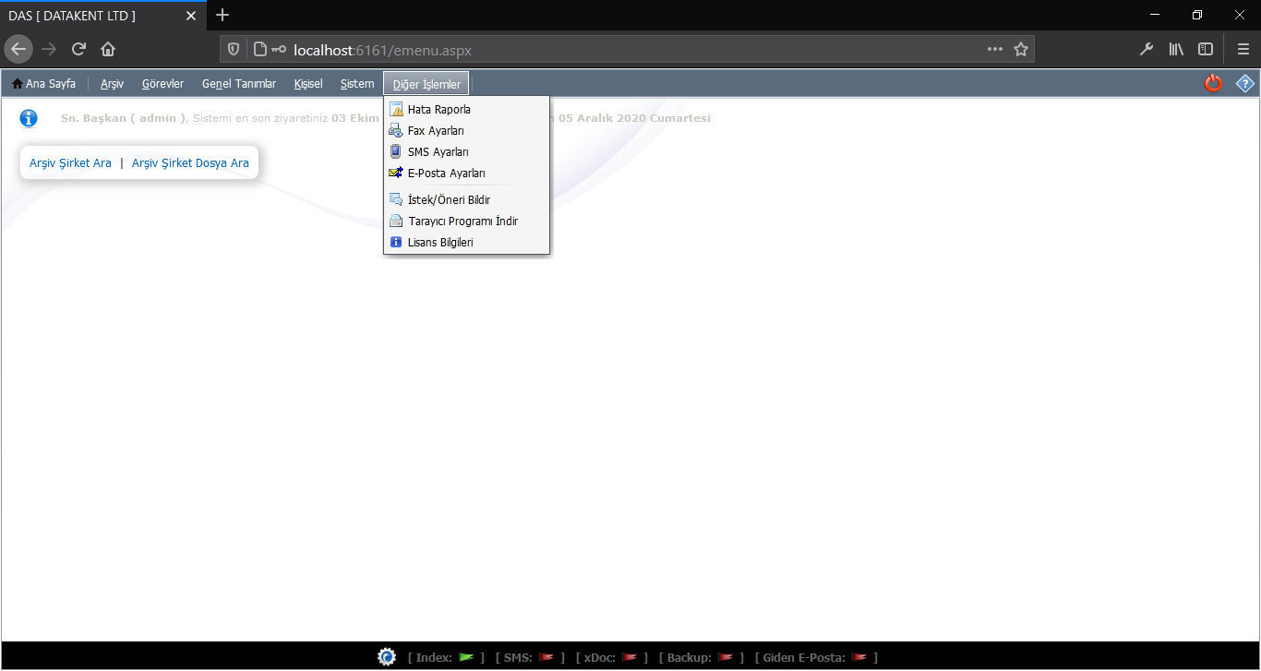Open the Arşiv menu
1261x671 pixels.
click(x=112, y=84)
